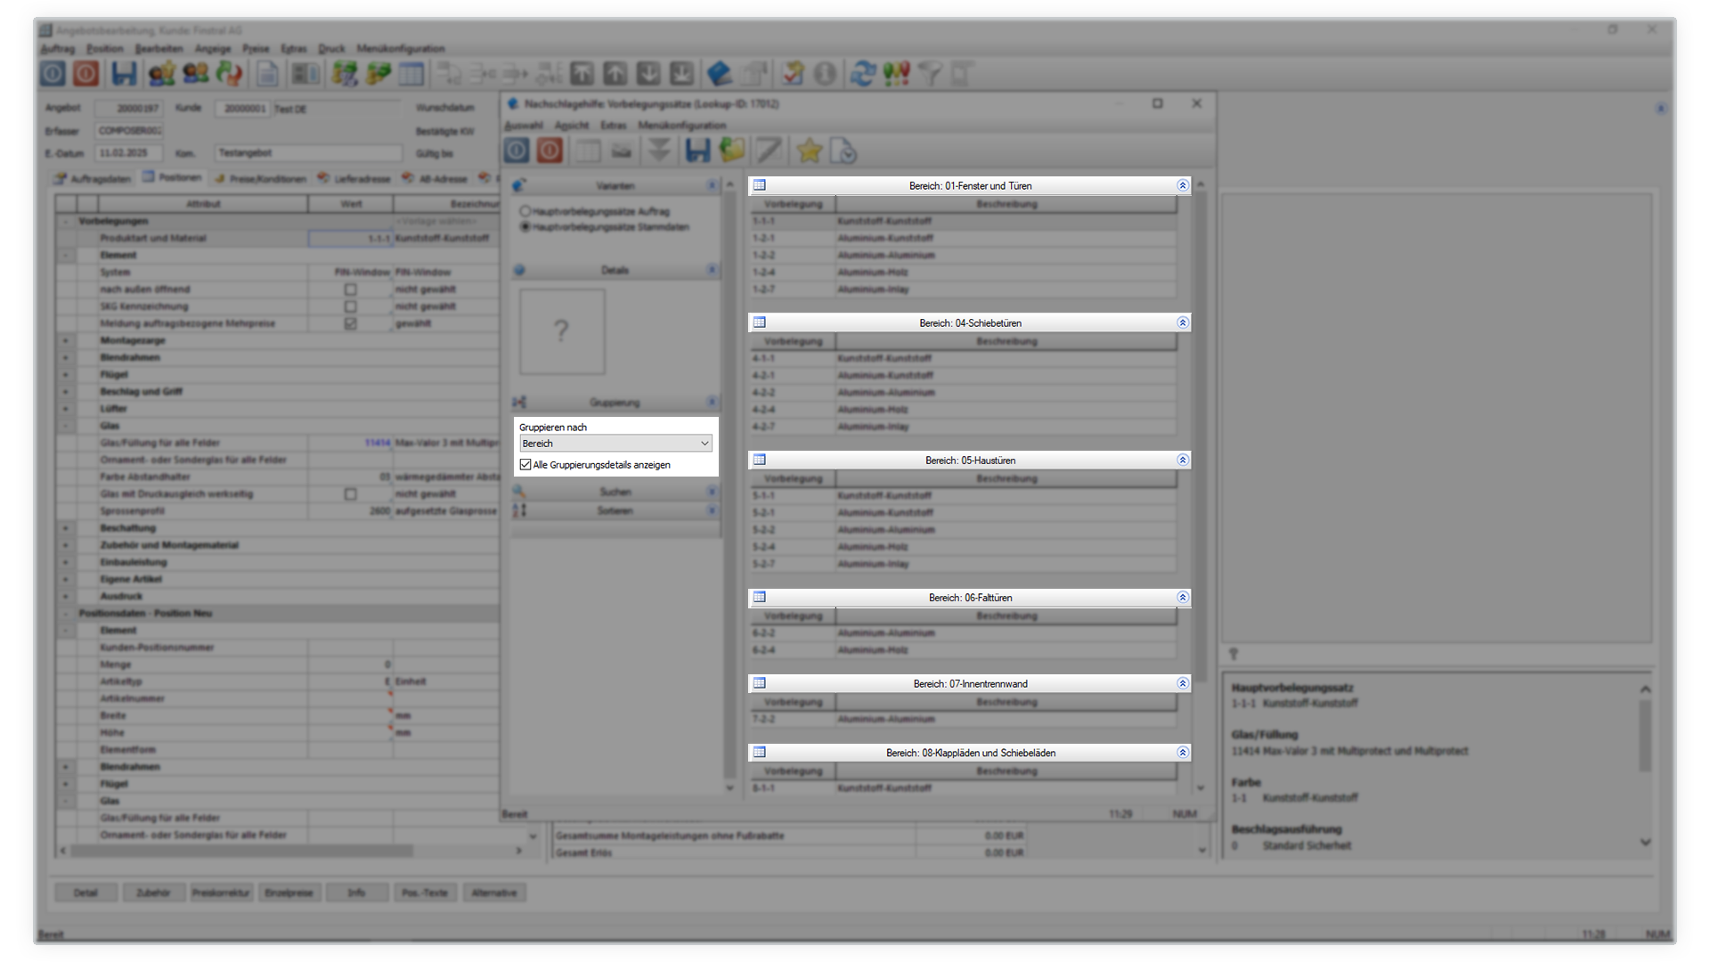Click table icon of 05-Haustüren header
The width and height of the screenshot is (1710, 962).
[760, 460]
